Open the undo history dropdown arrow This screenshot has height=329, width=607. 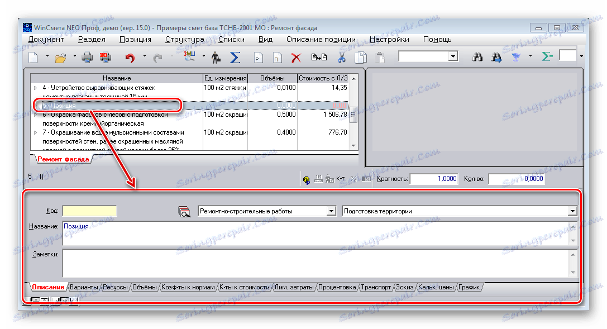pos(145,56)
